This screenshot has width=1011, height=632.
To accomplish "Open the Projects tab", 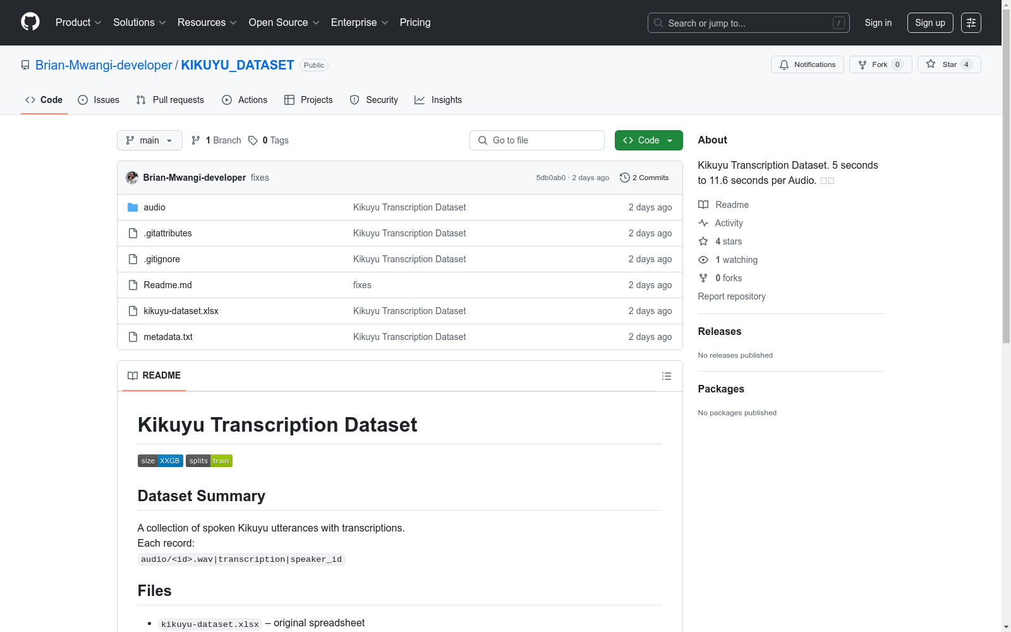I will [308, 100].
